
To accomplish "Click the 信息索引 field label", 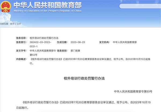I will (21, 42).
